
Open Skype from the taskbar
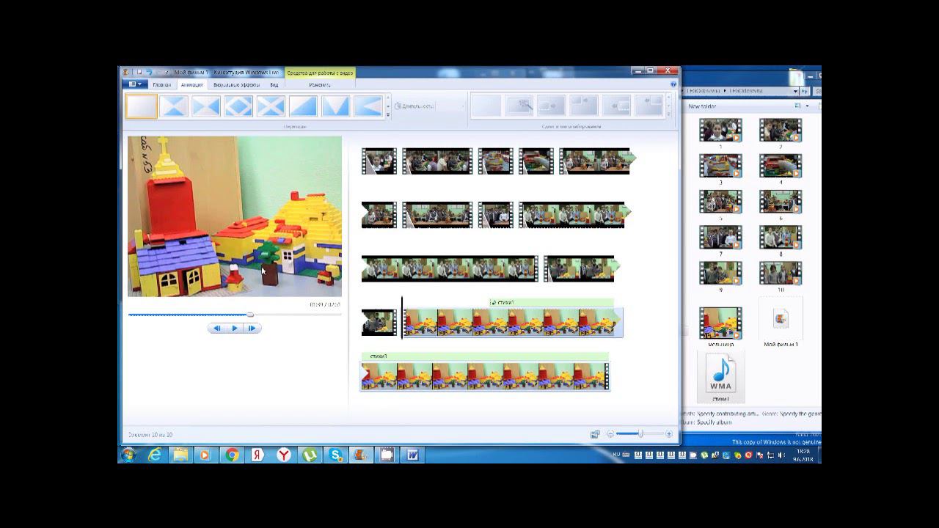(x=335, y=455)
